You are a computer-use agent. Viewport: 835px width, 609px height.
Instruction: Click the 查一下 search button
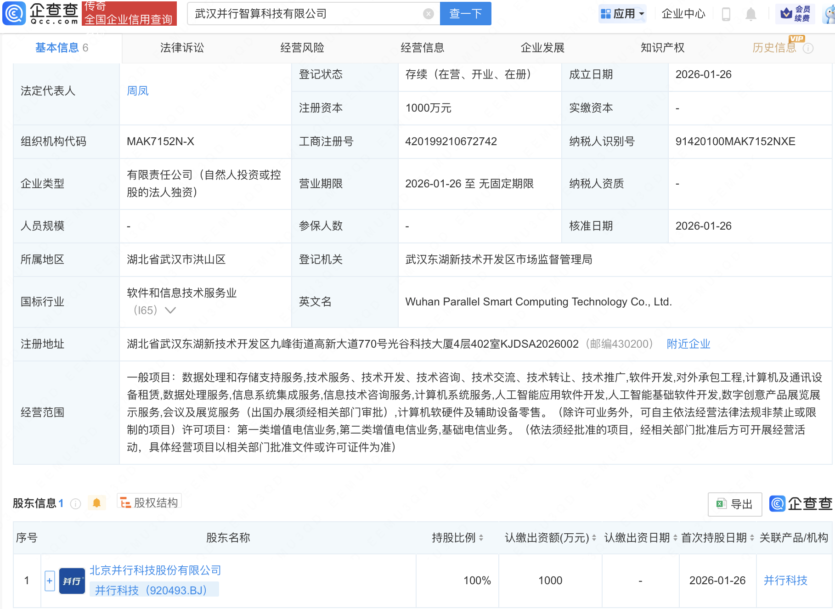(x=465, y=14)
